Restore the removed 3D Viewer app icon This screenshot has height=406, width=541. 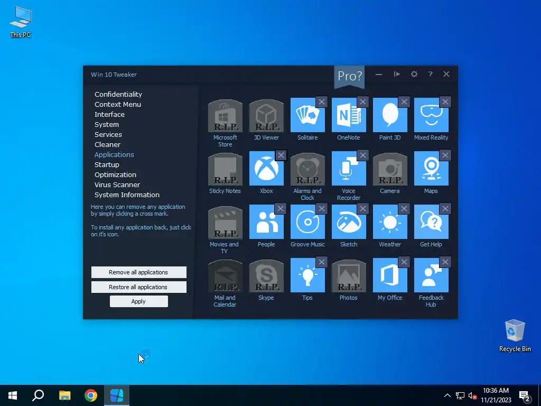[266, 116]
